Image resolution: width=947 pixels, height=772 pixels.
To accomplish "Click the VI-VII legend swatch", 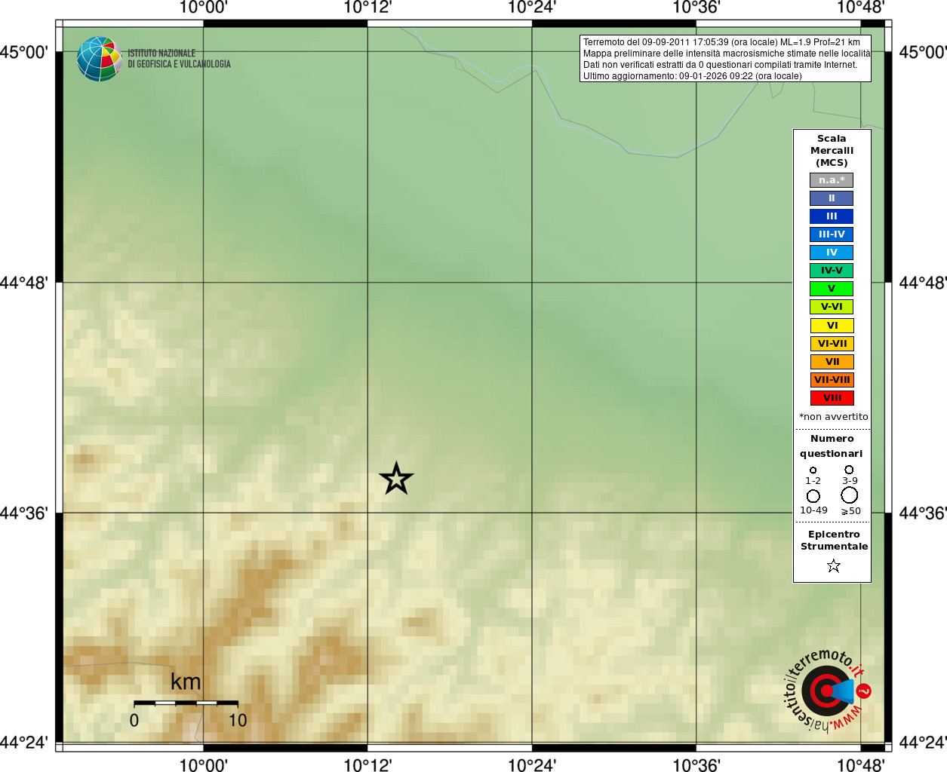I will pos(832,344).
